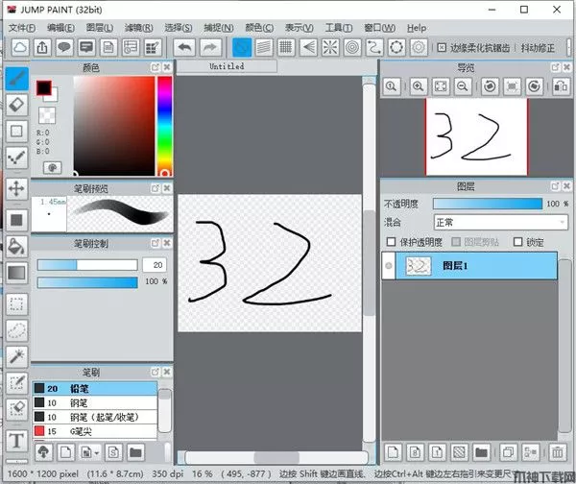
Task: Click the brush size value field
Action: coord(154,264)
